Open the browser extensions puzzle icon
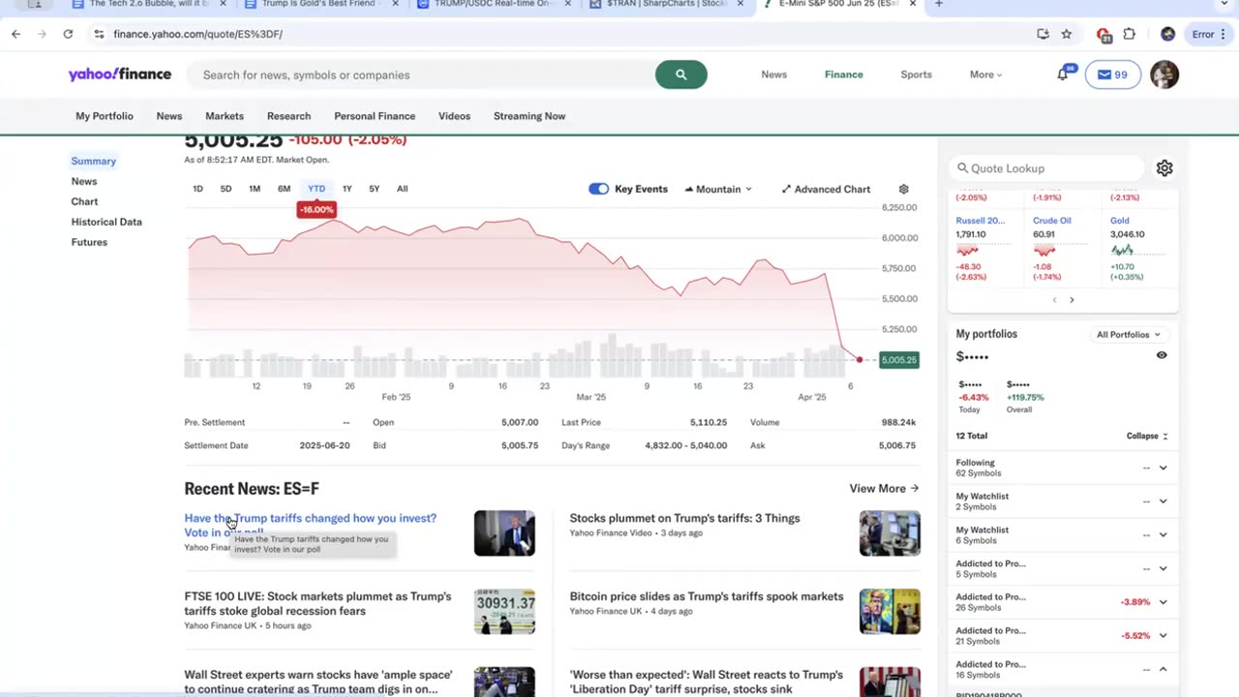Image resolution: width=1239 pixels, height=697 pixels. tap(1129, 34)
